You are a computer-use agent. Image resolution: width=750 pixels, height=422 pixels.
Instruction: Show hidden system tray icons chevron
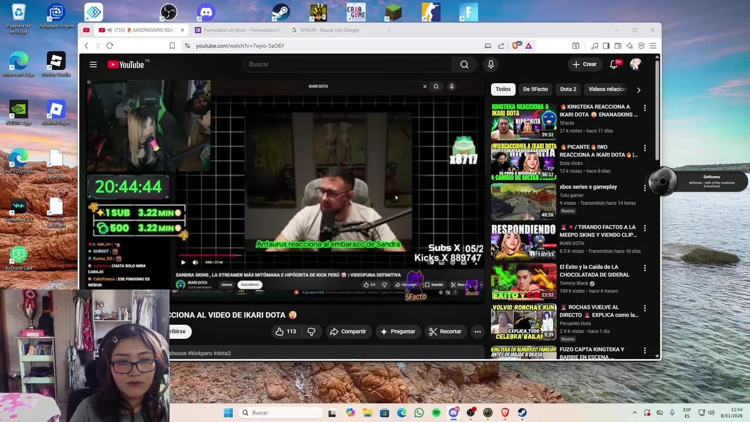[634, 413]
